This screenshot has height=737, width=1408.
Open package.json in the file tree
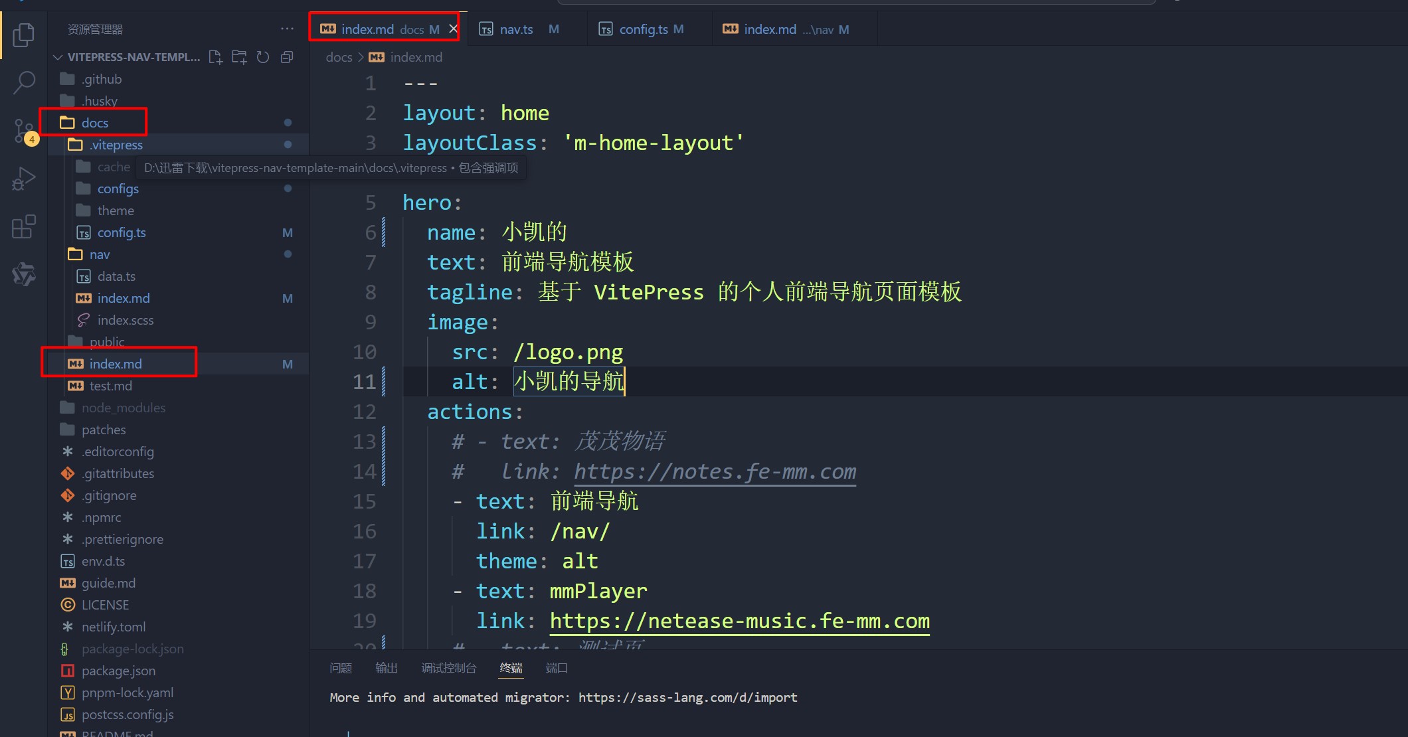tap(118, 671)
